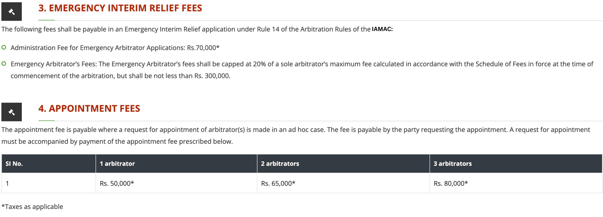Screen dimensions: 603x217
Task: Click the green bullet for Administration Fee item
Action: tap(4, 47)
